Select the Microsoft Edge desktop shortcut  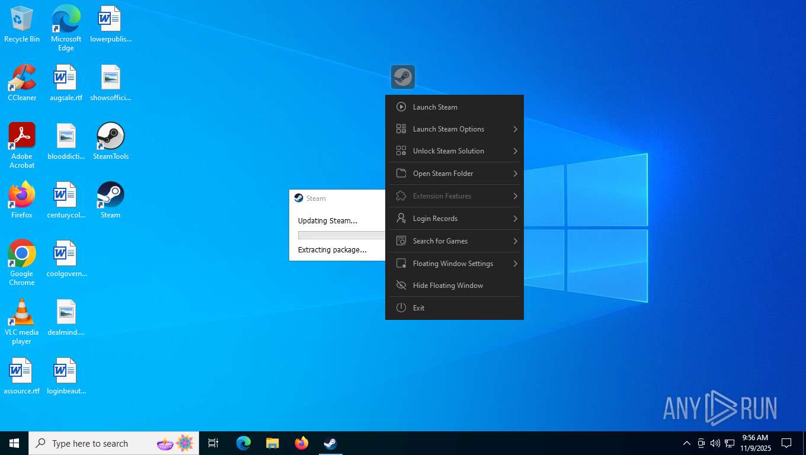(66, 28)
